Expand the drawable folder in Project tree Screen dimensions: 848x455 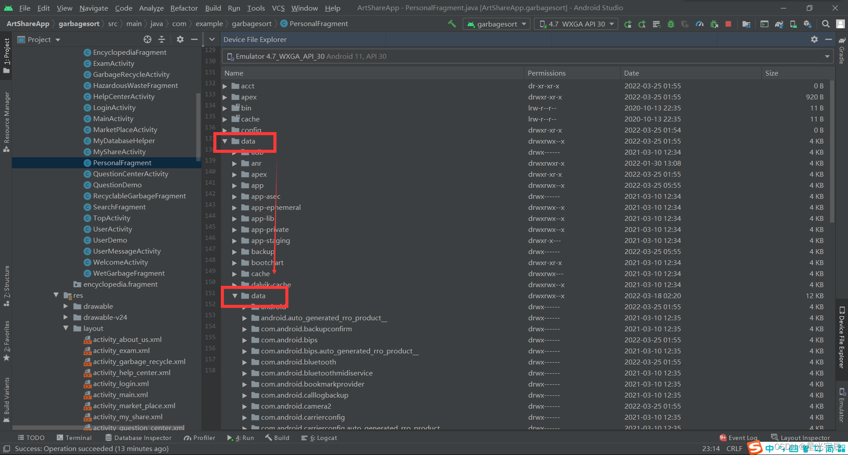click(66, 306)
